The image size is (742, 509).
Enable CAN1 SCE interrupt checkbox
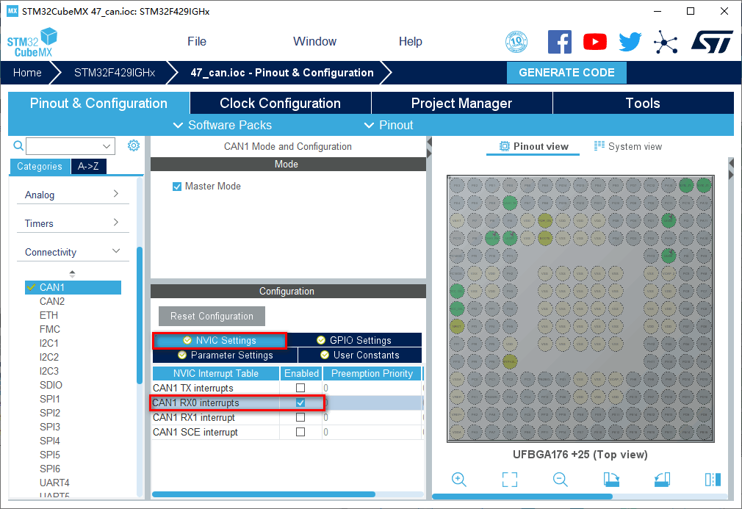click(x=300, y=432)
